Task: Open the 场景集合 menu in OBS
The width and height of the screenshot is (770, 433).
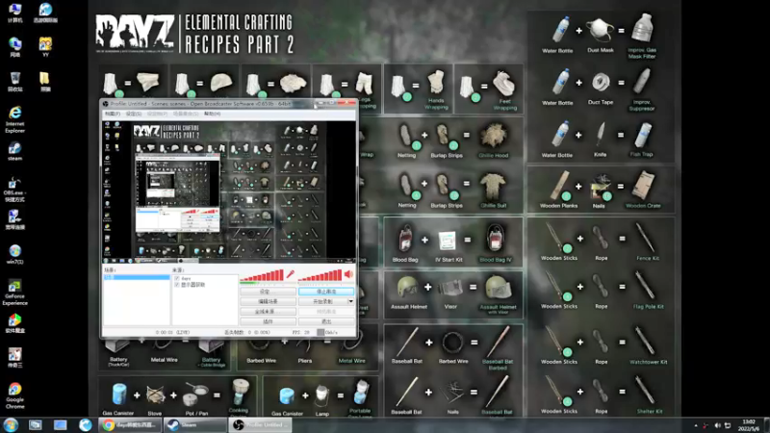Action: coord(186,114)
